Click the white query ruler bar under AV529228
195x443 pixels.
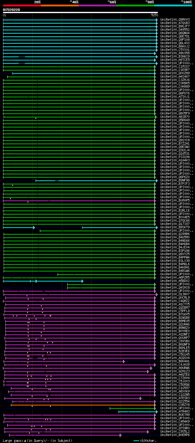pyautogui.click(x=80, y=12)
